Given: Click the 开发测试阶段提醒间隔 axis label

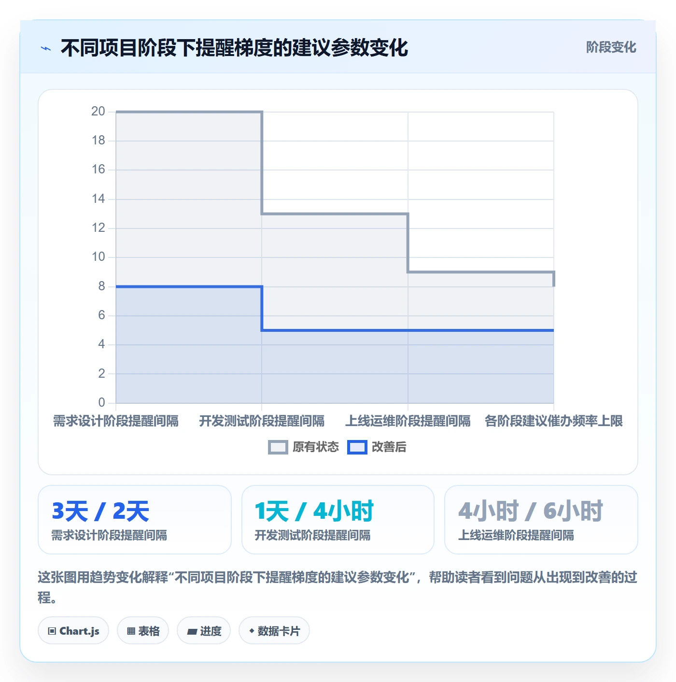Looking at the screenshot, I should point(262,421).
